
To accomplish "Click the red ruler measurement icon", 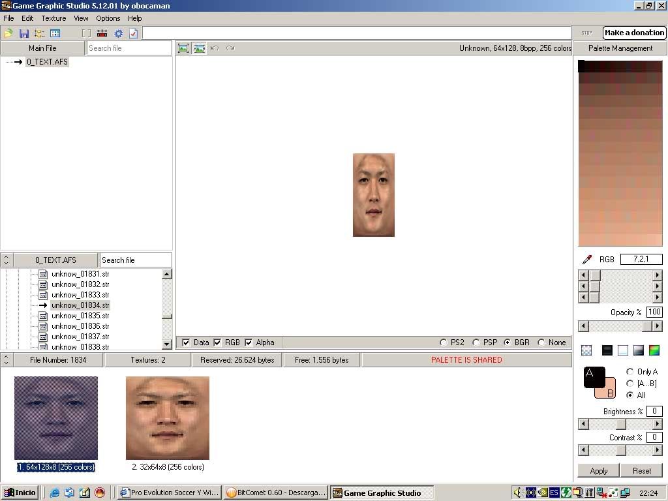I will pyautogui.click(x=102, y=33).
